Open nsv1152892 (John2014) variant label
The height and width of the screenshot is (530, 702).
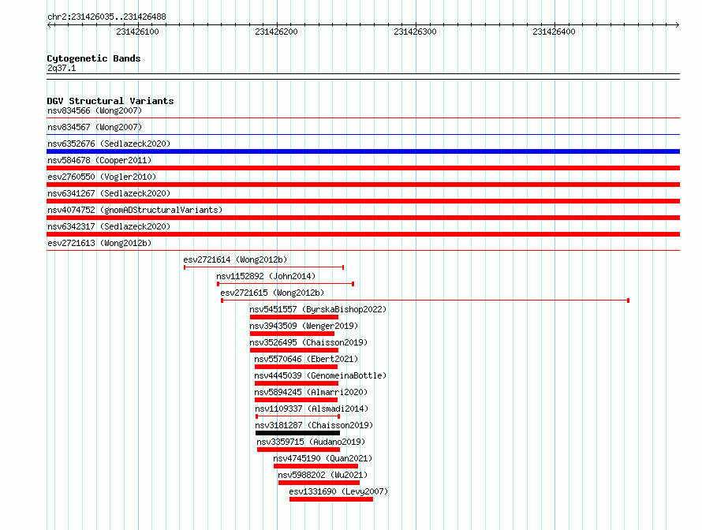tap(266, 276)
